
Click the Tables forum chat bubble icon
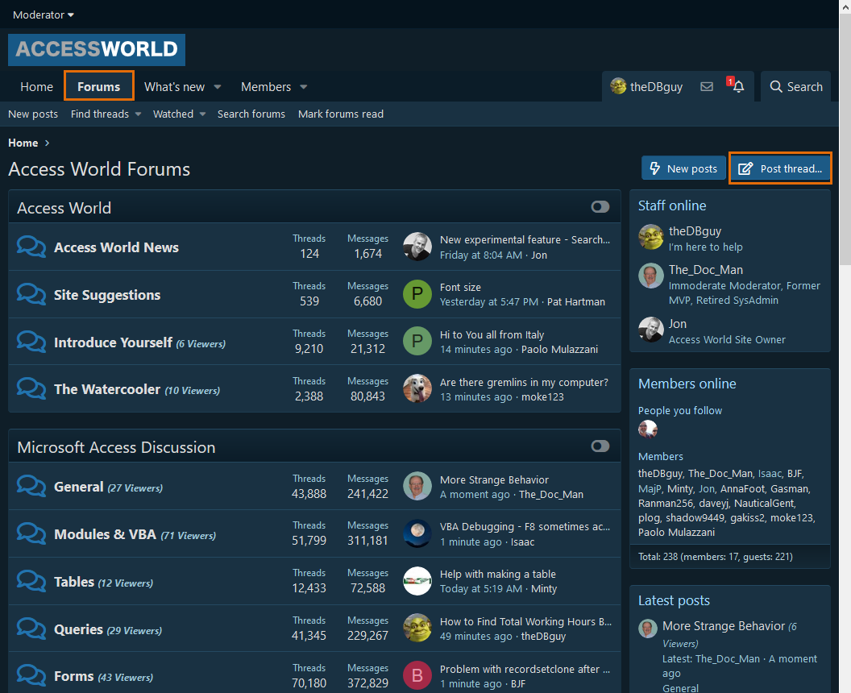[31, 582]
